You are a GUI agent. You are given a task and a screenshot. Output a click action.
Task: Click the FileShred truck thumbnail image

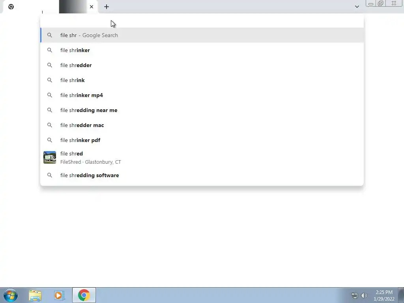[x=50, y=157]
